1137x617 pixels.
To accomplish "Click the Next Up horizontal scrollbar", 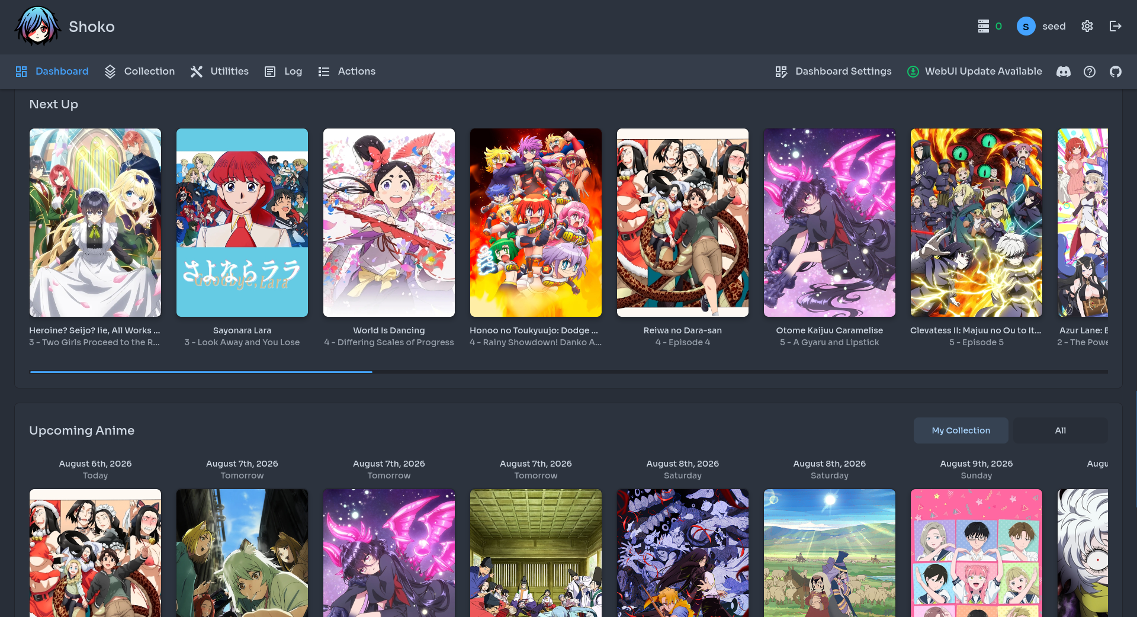I will coord(201,372).
